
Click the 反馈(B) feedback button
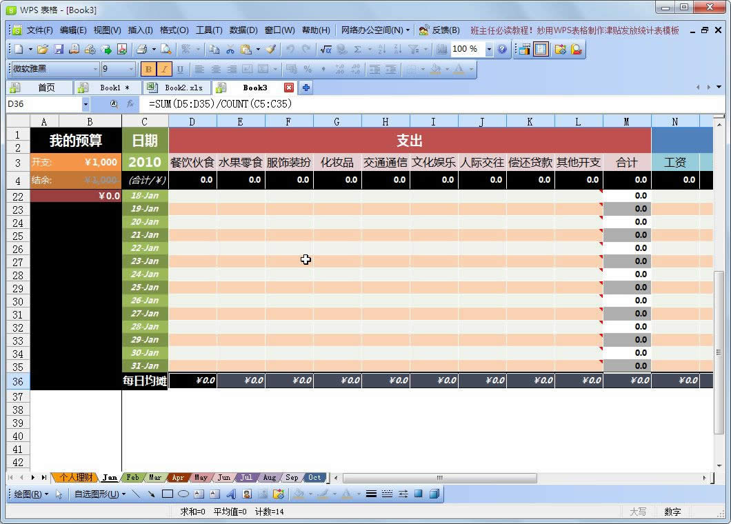439,30
